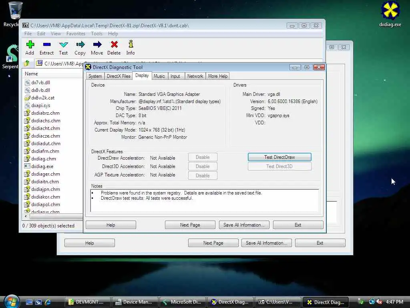Switch to DEVMGNT taskbar button
The height and width of the screenshot is (308, 410).
point(88,302)
